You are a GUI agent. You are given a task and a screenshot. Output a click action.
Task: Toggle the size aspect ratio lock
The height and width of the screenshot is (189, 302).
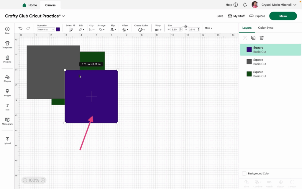click(x=186, y=26)
